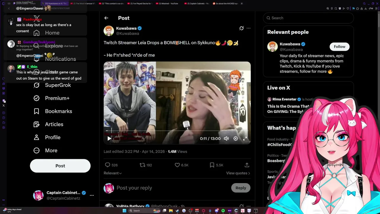This screenshot has height=214, width=380.
Task: Switch to 'So about the HACKED' tab
Action: [225, 4]
